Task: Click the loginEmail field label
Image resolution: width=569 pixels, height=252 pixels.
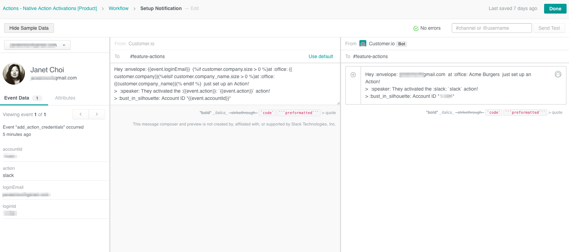Action: click(x=13, y=187)
